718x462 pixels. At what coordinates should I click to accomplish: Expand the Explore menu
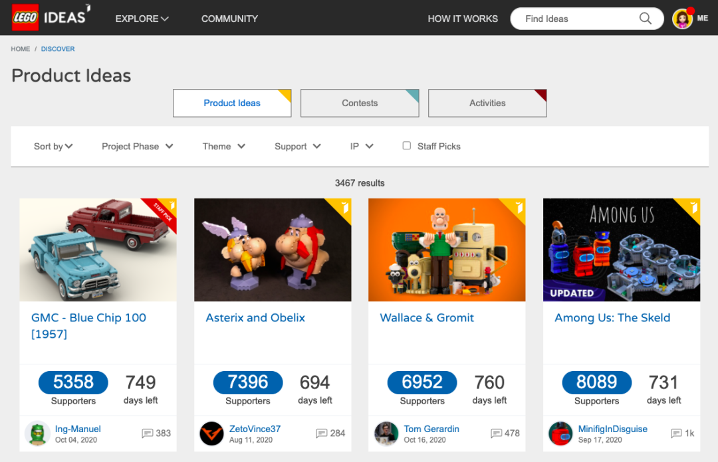coord(142,19)
